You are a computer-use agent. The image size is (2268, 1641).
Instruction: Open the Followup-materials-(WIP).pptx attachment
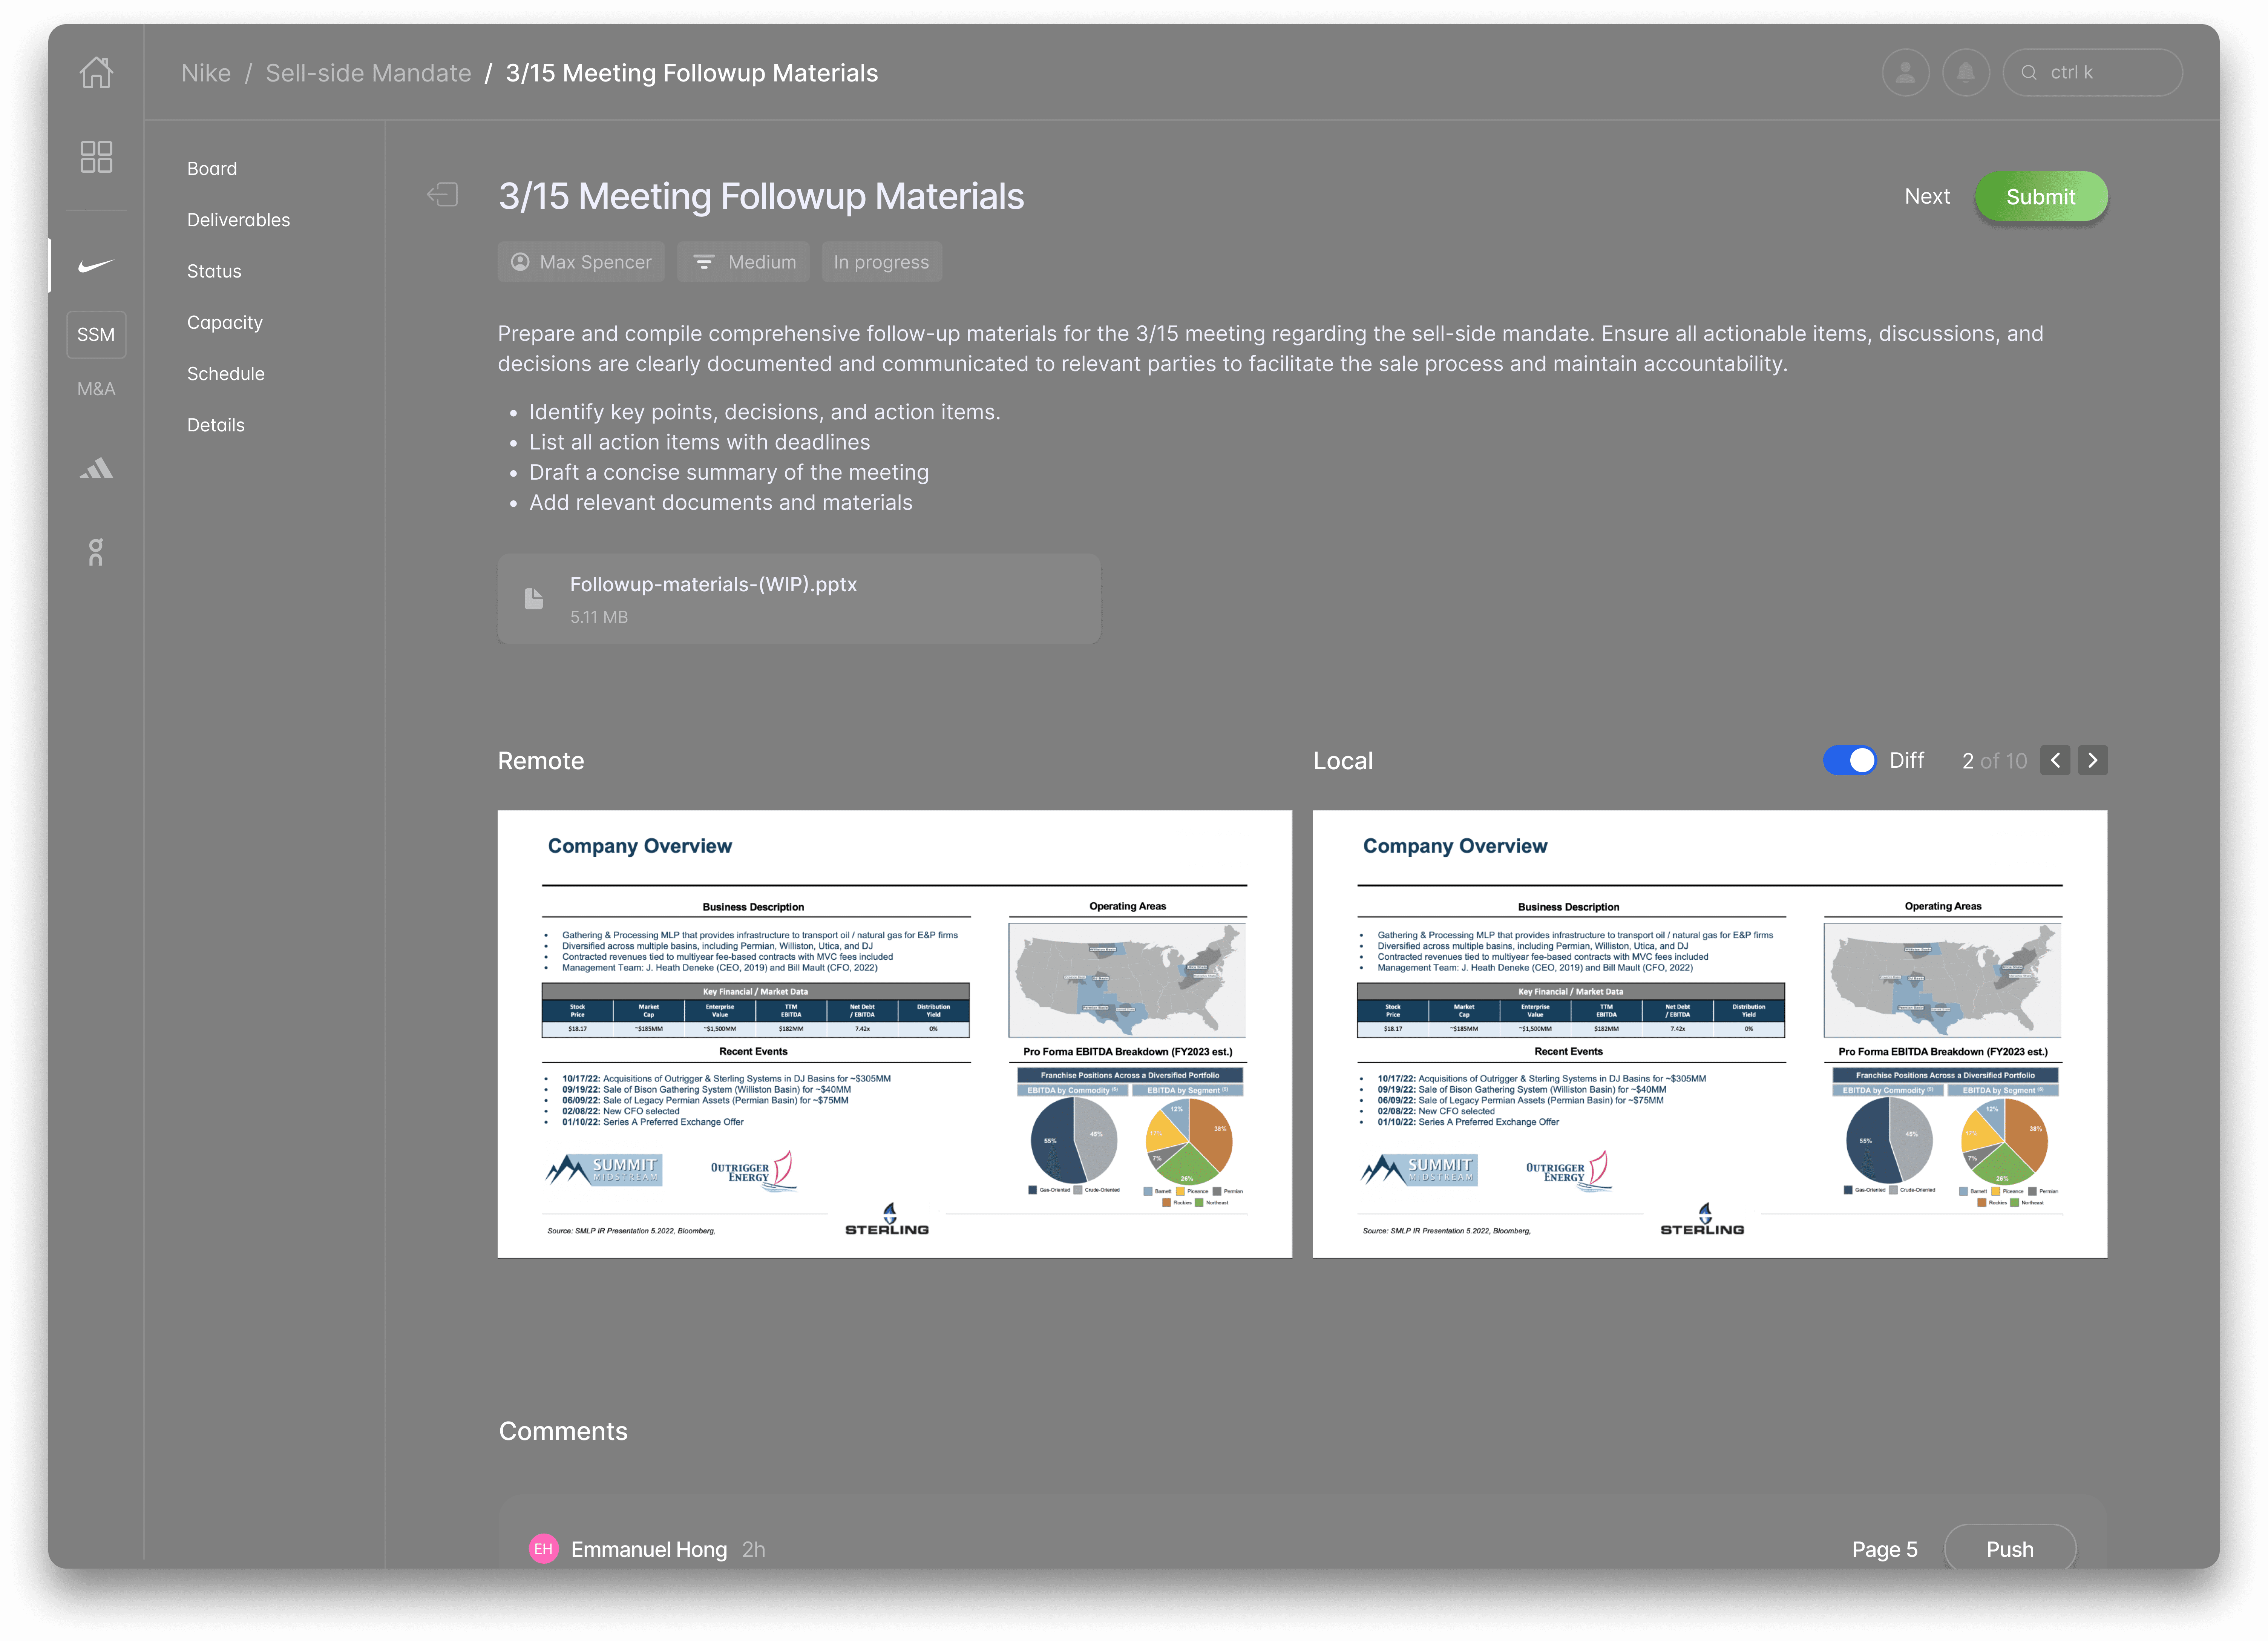[x=799, y=599]
